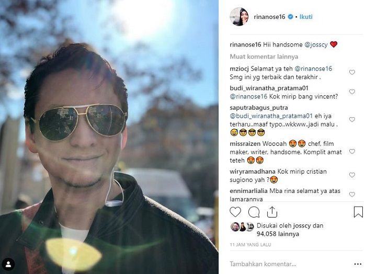Like wiryramadhana's comment
Image resolution: width=366 pixels, height=274 pixels.
352,175
